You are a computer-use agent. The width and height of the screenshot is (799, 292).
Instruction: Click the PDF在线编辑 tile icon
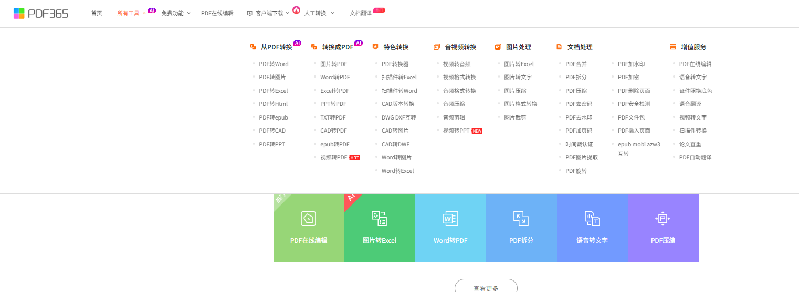pyautogui.click(x=308, y=218)
